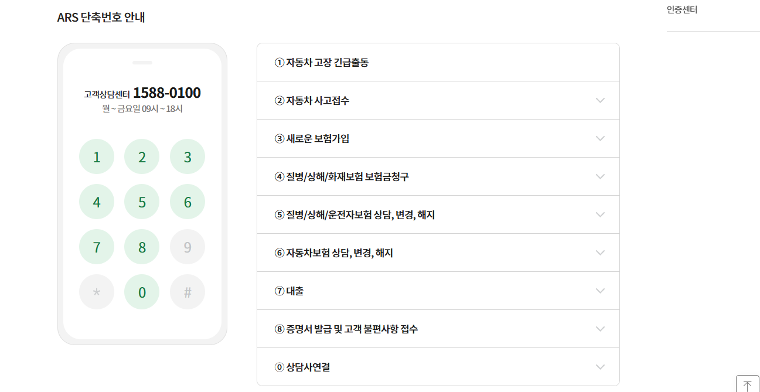Tap keypad number 7 on phone

(97, 247)
